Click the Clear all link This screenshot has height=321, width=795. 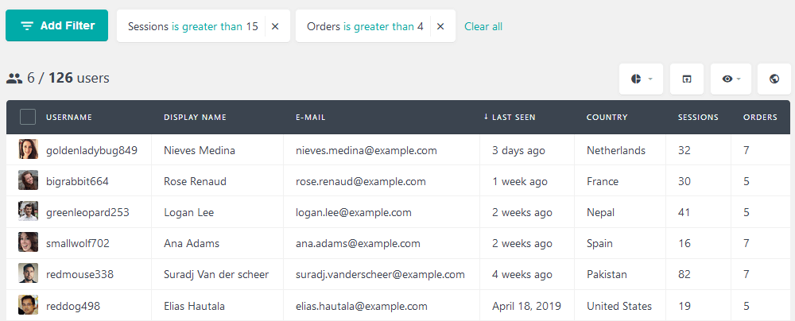(x=483, y=26)
